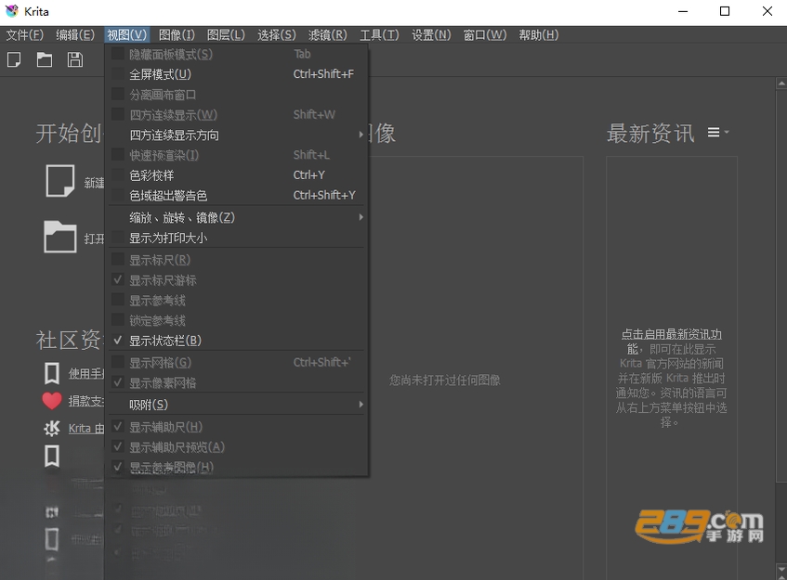Click the large new file icon under 开始创作

click(60, 180)
